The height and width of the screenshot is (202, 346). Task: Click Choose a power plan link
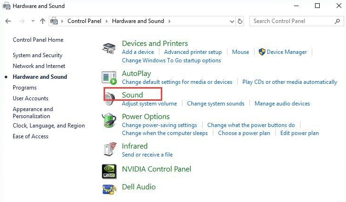click(244, 133)
